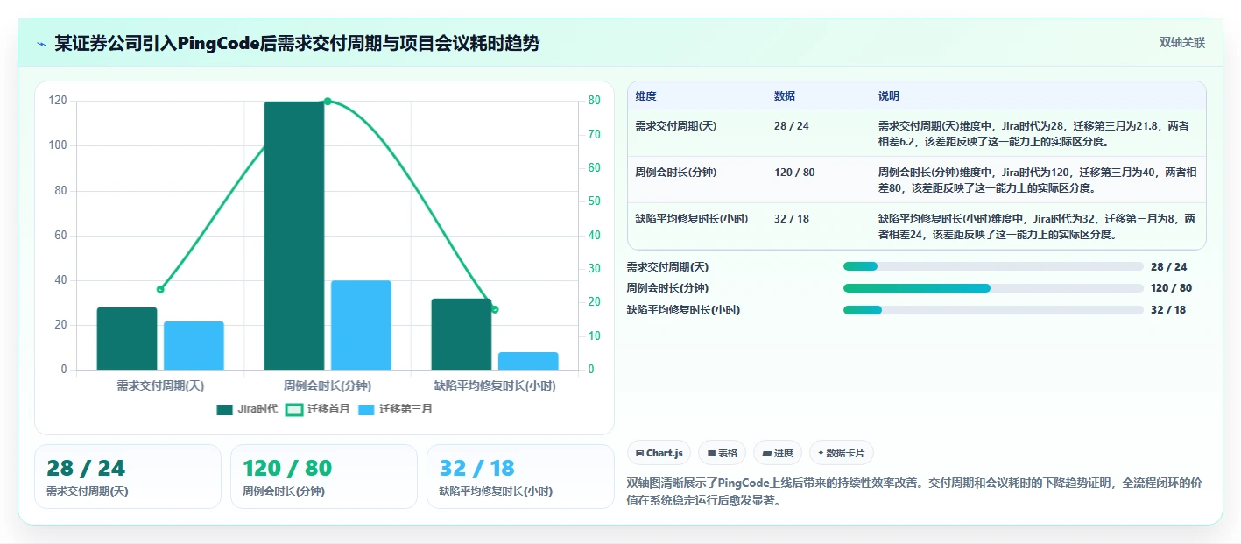Click the Chart.js tag button
1241x544 pixels.
click(659, 453)
